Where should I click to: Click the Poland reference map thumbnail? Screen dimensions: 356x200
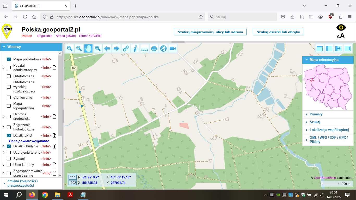tap(328, 87)
